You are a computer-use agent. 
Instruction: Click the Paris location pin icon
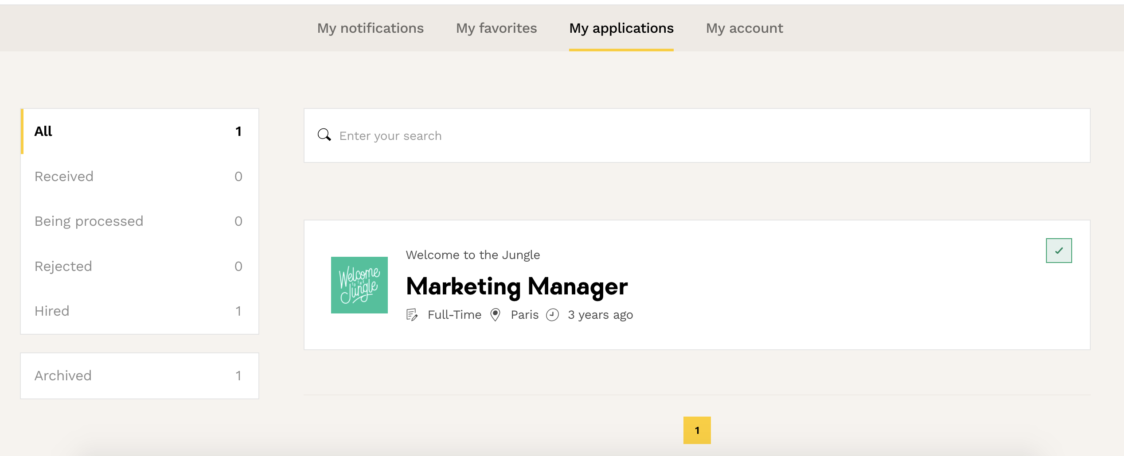point(495,315)
